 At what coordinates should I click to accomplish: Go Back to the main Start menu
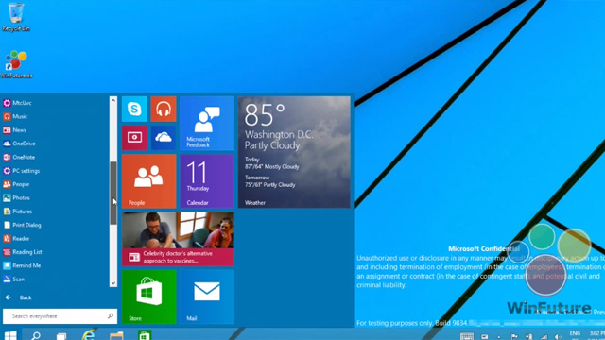pos(19,297)
